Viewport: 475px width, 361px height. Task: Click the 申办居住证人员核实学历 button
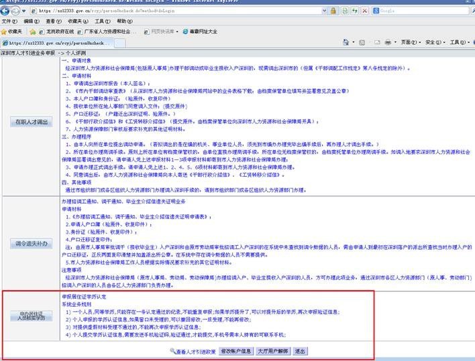(x=32, y=316)
